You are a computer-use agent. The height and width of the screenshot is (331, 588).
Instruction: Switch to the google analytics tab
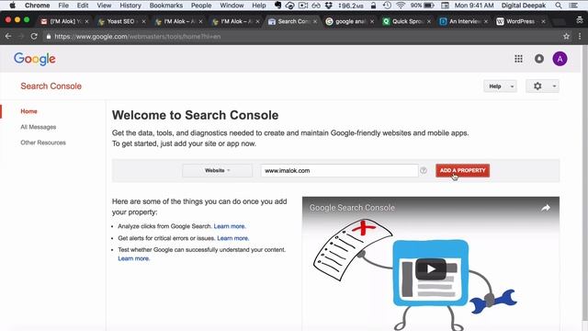tap(350, 22)
